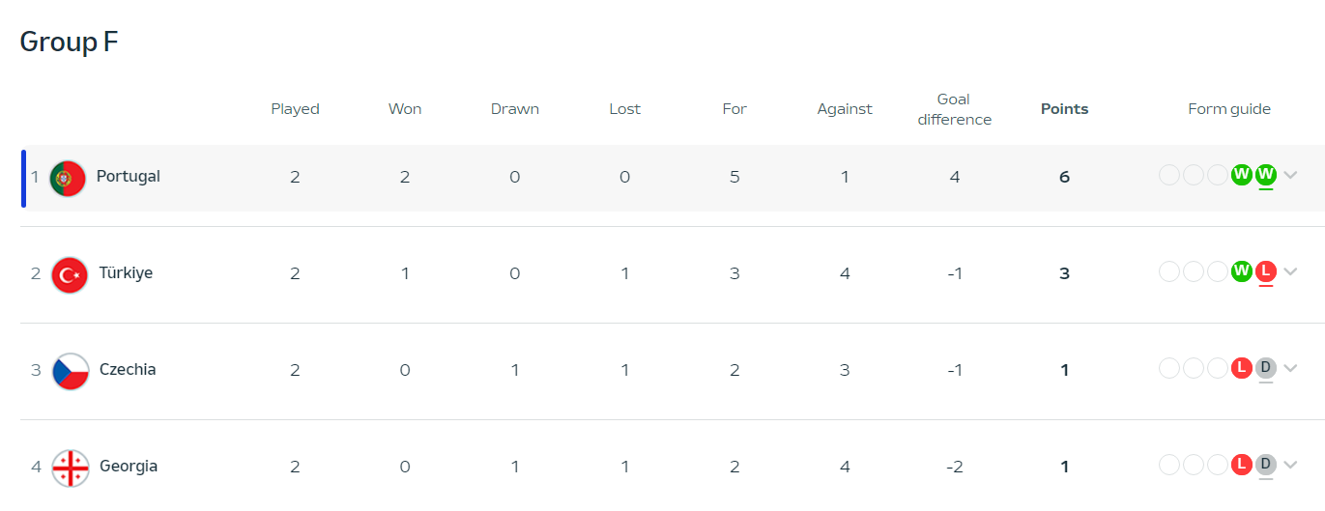Expand Portugal's form guide chevron
Image resolution: width=1325 pixels, height=511 pixels.
coord(1290,175)
